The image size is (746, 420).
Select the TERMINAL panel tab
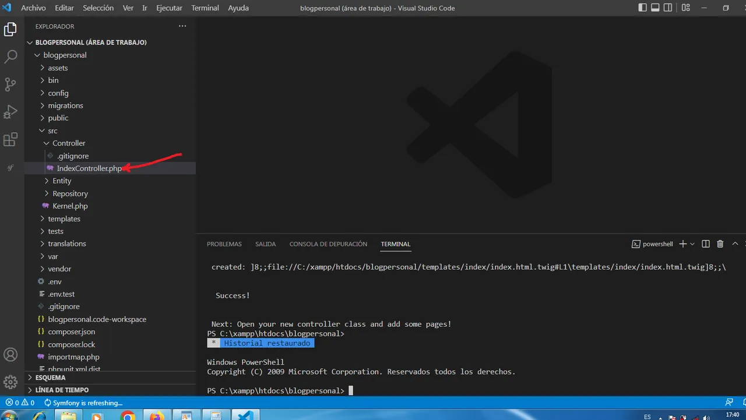point(396,244)
